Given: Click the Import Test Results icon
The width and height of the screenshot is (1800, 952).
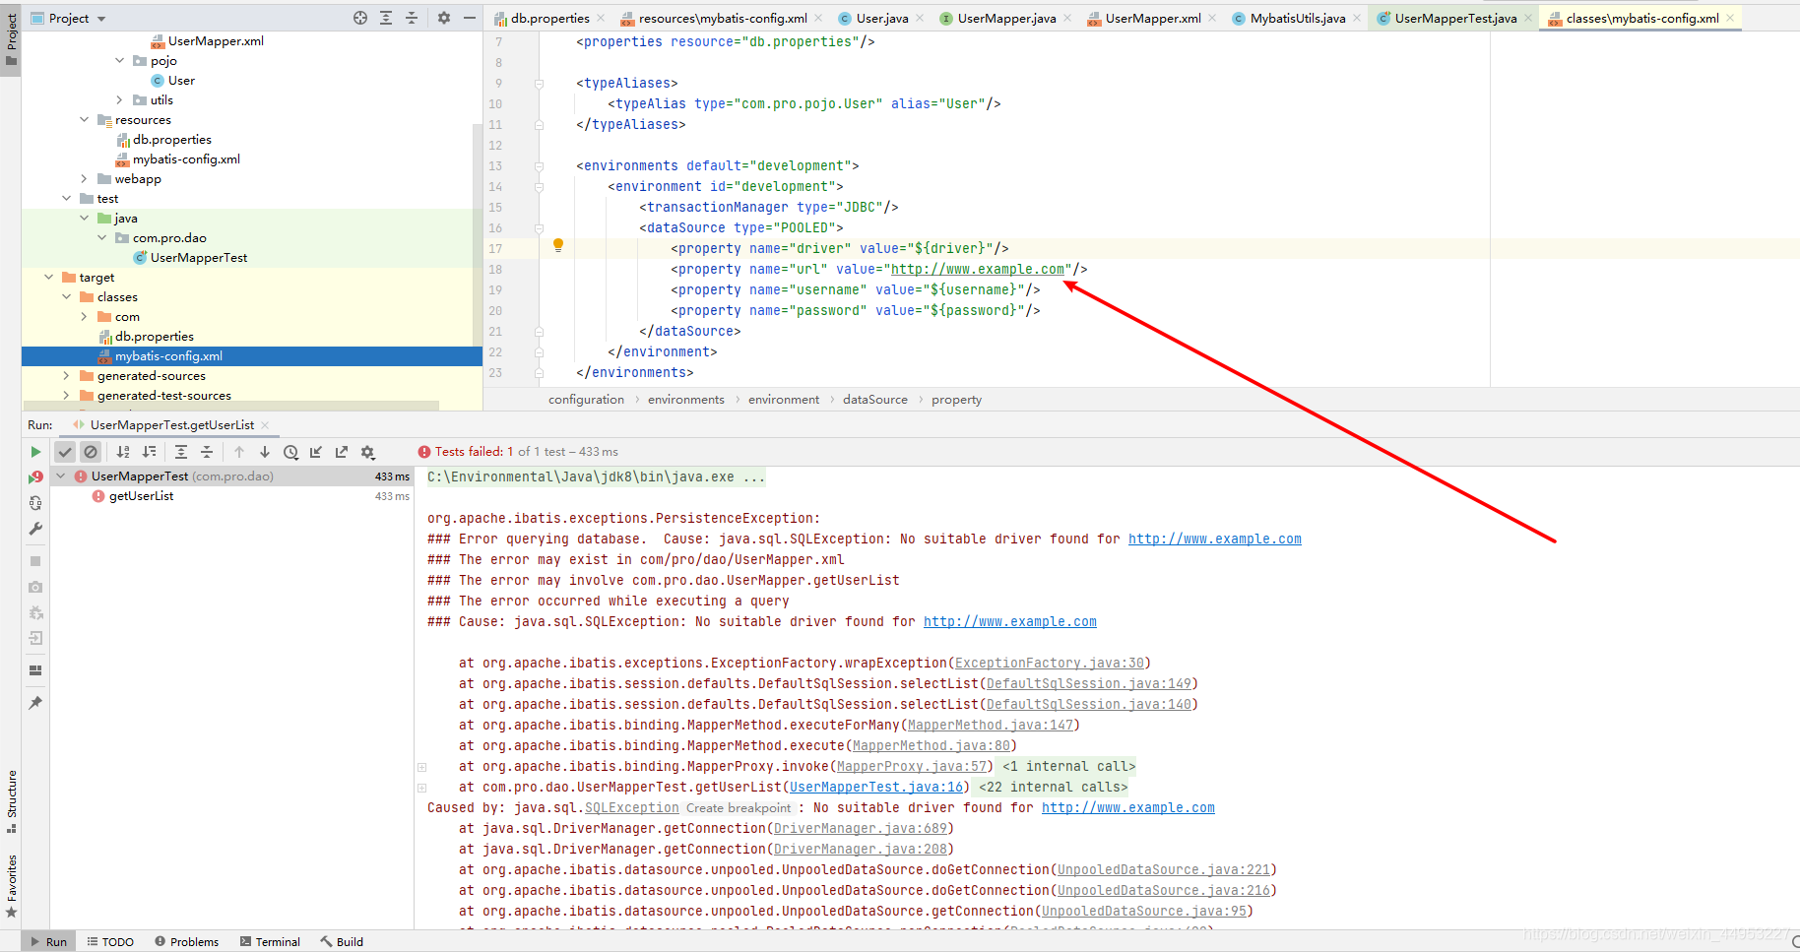Looking at the screenshot, I should coord(315,451).
